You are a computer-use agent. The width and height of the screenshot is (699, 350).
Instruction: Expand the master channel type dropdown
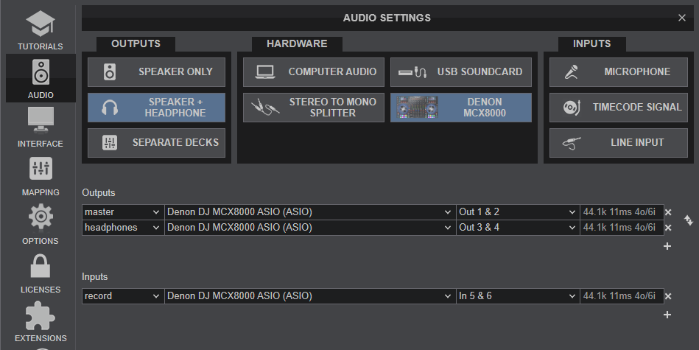(x=122, y=212)
